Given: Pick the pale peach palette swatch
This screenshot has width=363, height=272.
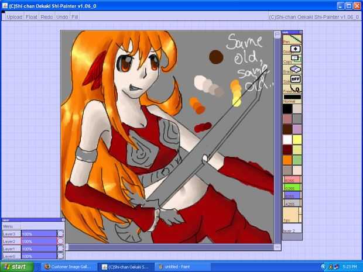Looking at the screenshot, I should pyautogui.click(x=297, y=170).
